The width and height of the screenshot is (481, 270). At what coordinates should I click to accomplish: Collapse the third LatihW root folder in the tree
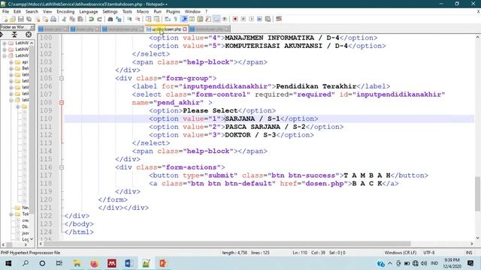[5, 55]
